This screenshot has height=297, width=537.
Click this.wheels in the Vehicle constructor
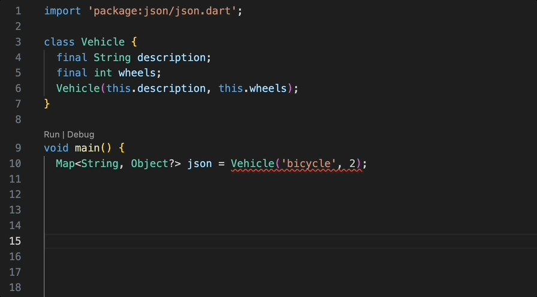pyautogui.click(x=252, y=89)
